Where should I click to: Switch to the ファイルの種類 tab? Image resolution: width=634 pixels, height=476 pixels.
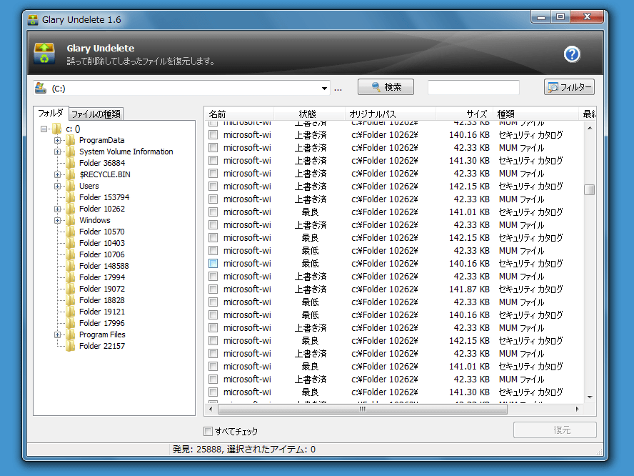tap(96, 114)
